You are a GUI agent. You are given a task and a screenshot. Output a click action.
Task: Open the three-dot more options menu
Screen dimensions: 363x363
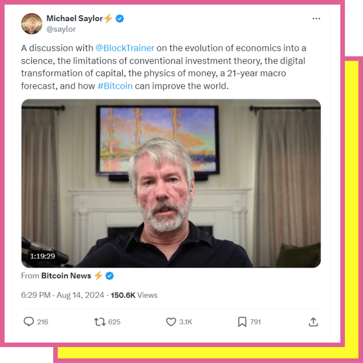(316, 19)
